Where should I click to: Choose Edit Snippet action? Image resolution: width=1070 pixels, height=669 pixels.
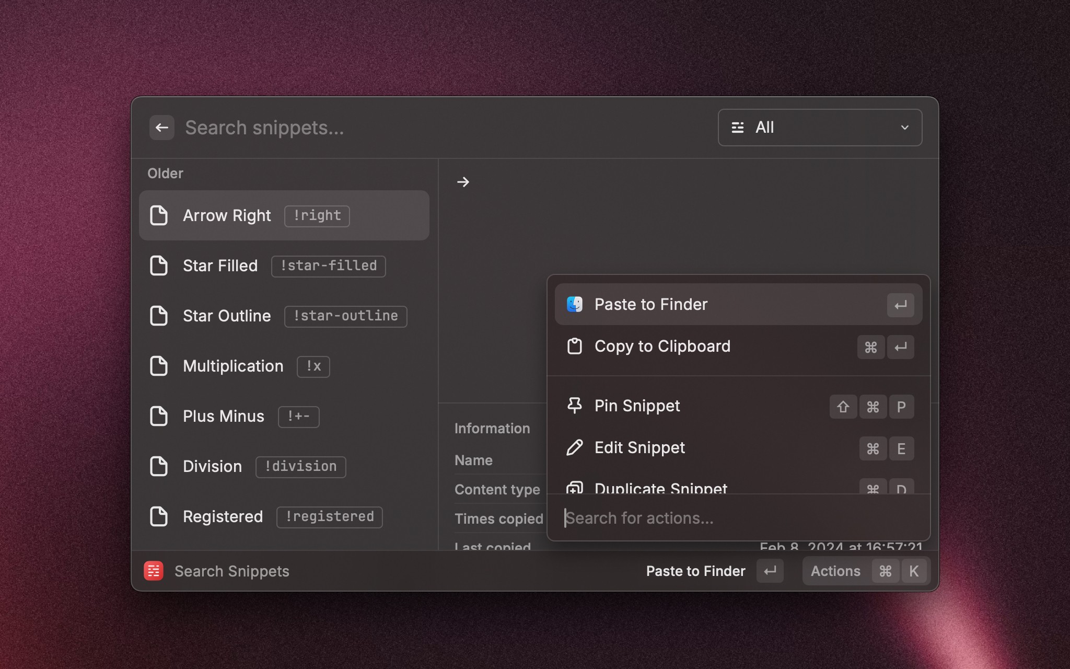[738, 448]
